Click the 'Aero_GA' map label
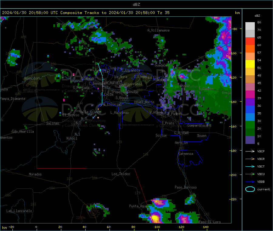Image resolution: width=273 pixels, height=231 pixels. click(x=181, y=143)
